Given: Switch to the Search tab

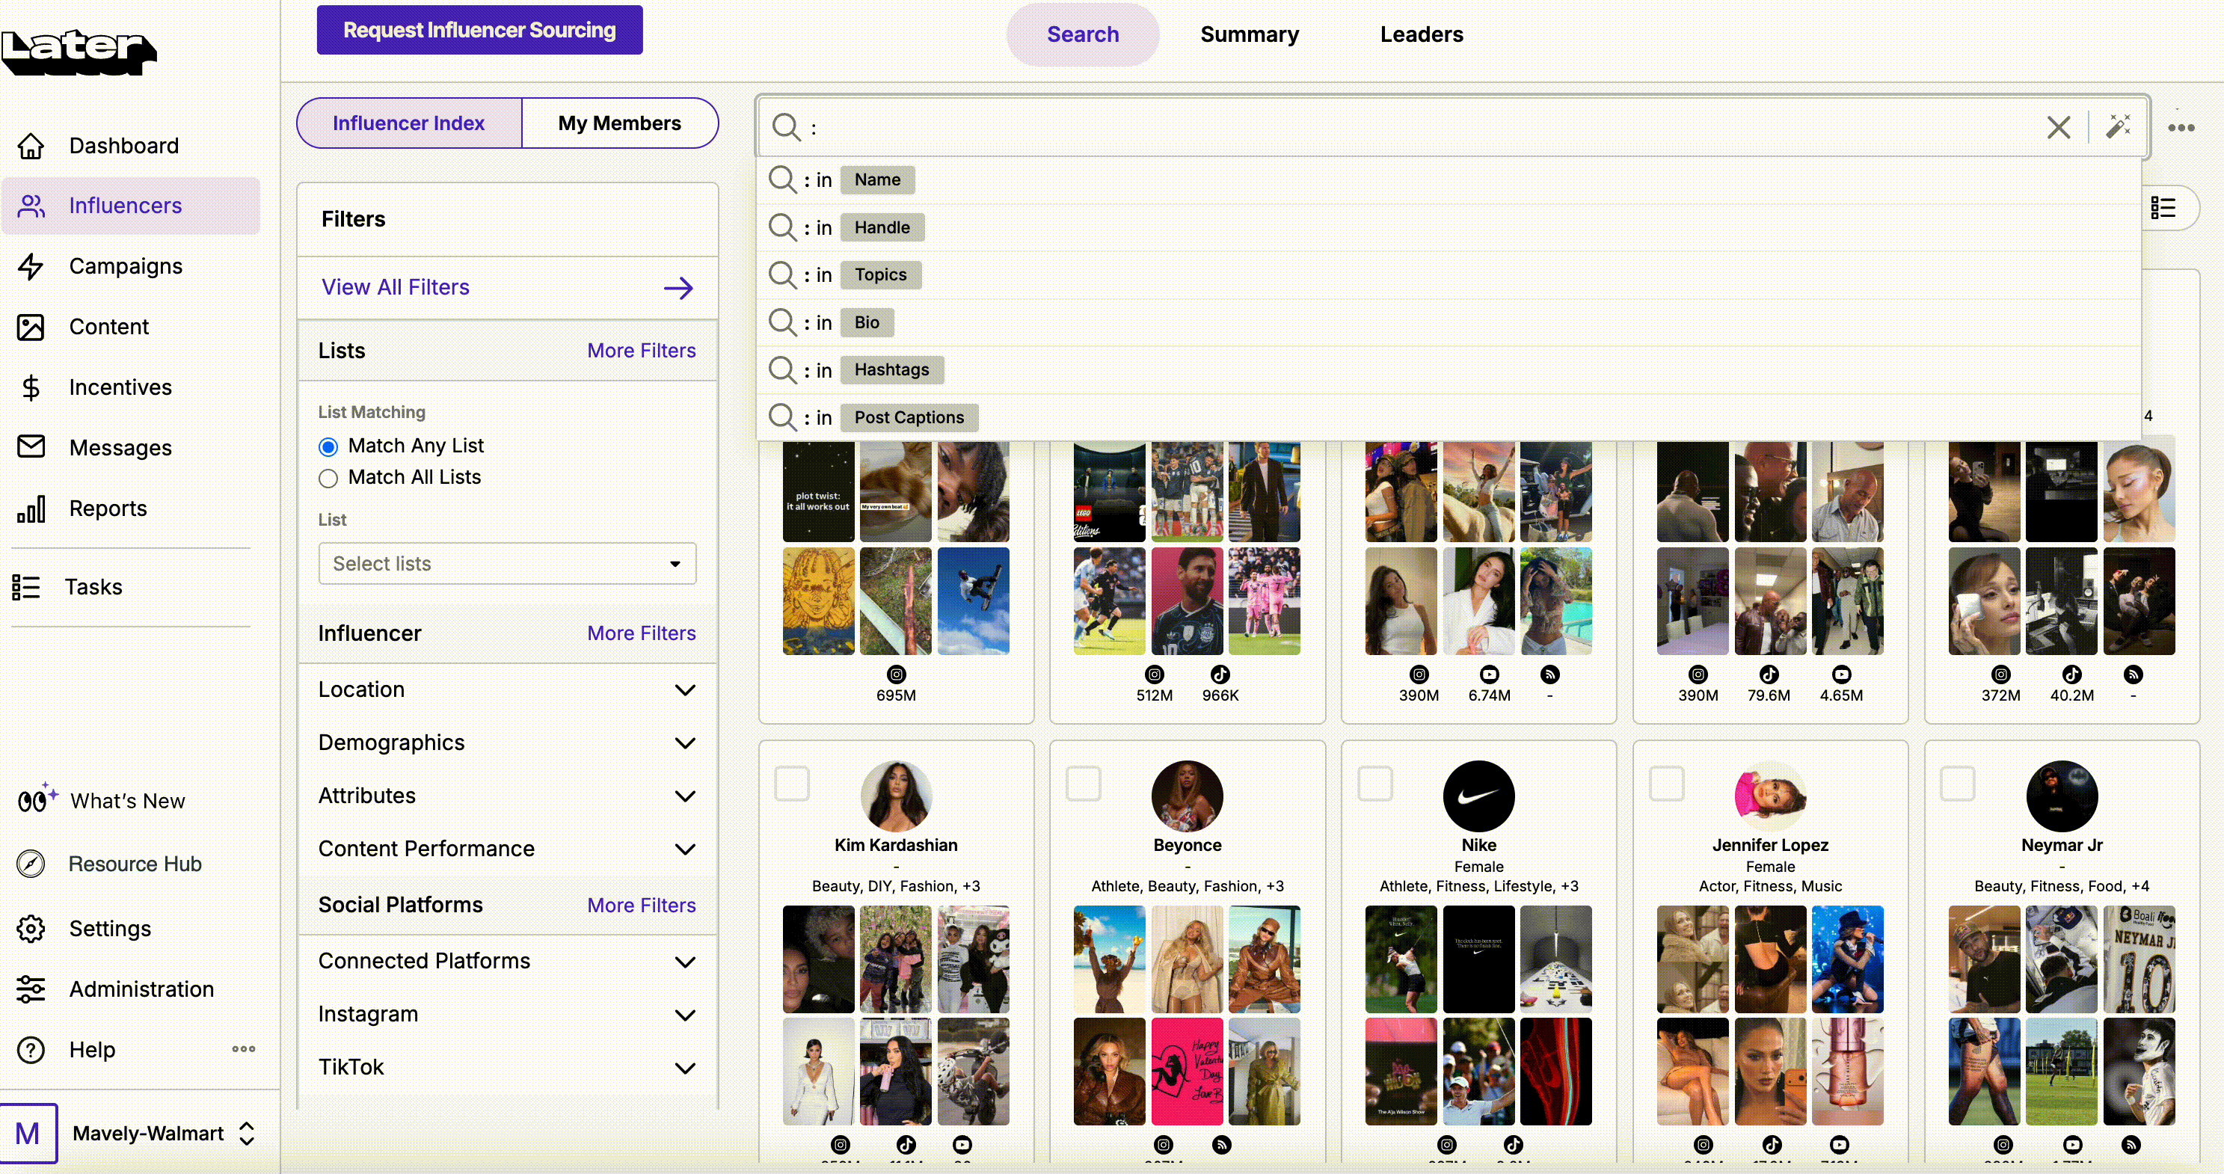Looking at the screenshot, I should click(1083, 34).
